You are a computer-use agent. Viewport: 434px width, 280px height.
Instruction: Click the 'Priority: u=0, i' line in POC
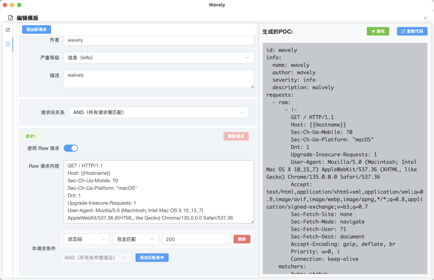point(315,252)
